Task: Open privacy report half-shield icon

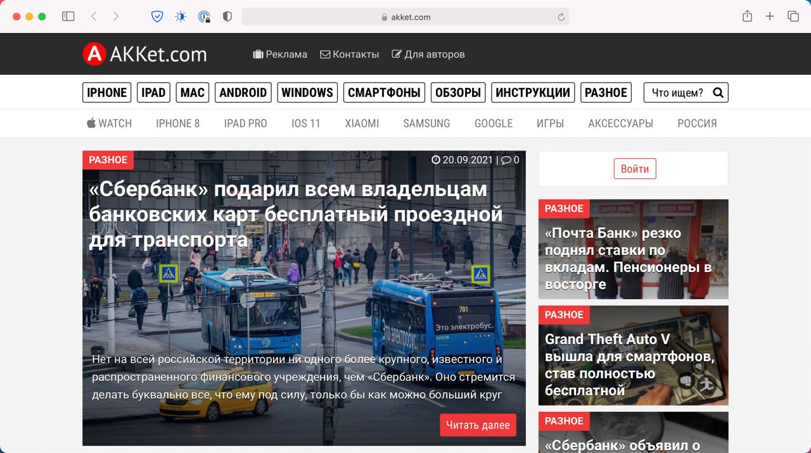Action: coord(227,16)
